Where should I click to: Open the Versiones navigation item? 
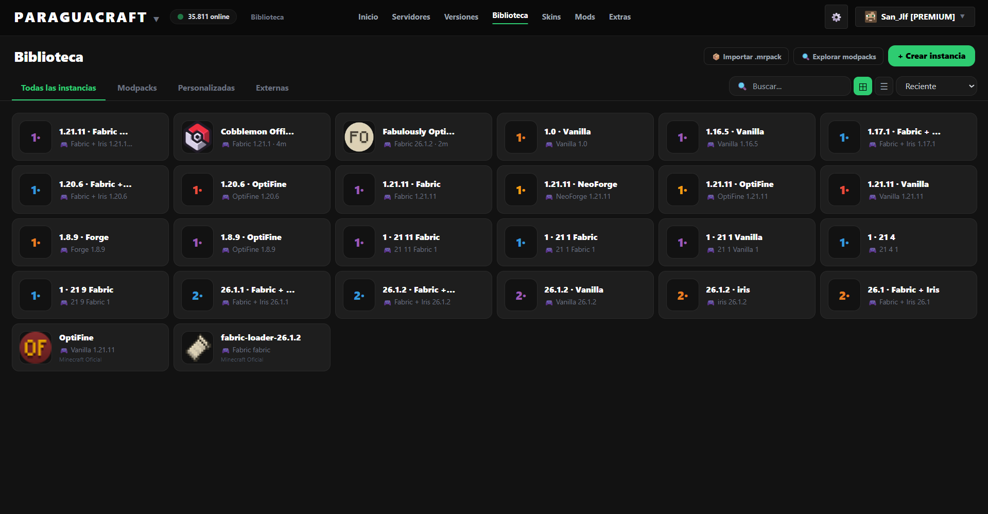461,17
